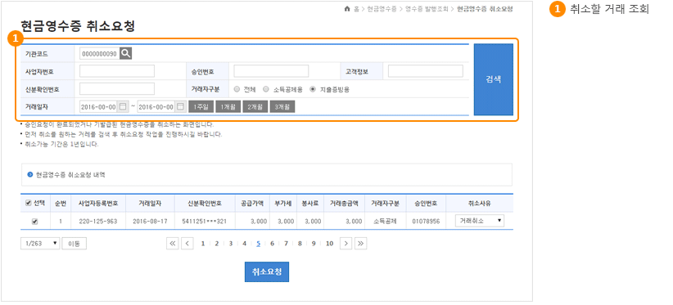This screenshot has height=305, width=673.
Task: Go to page 10
Action: coord(329,244)
